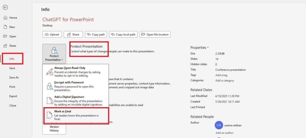
Task: Click the New blank page icon
Action: pyautogui.click(x=5, y=27)
